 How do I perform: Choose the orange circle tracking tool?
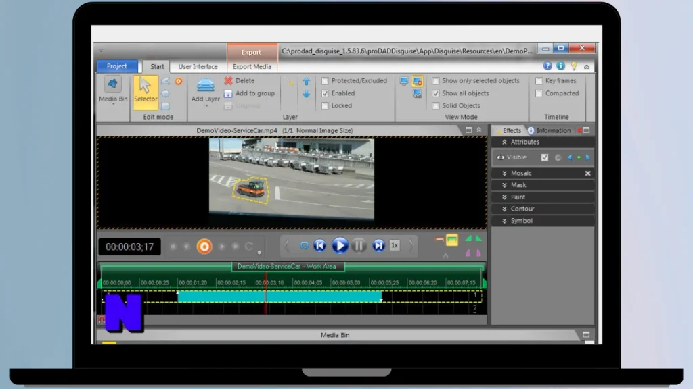[x=179, y=81]
